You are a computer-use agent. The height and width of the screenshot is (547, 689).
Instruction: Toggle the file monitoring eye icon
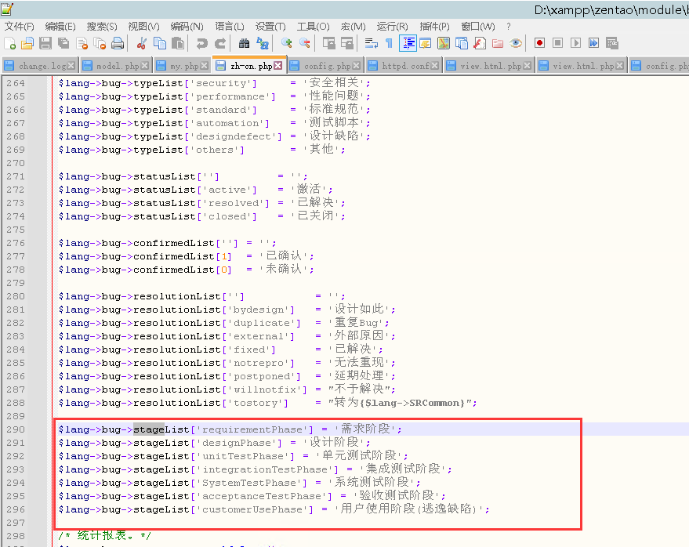(x=516, y=43)
